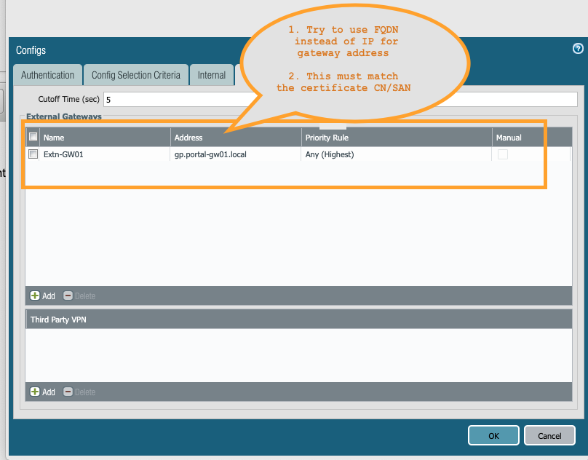Screen dimensions: 588x460
Task: Open the Config Selection Criteria tab
Action: 135,74
